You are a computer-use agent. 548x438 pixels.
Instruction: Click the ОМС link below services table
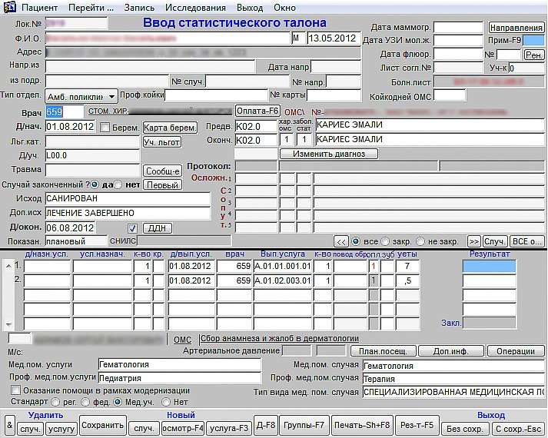coord(182,340)
